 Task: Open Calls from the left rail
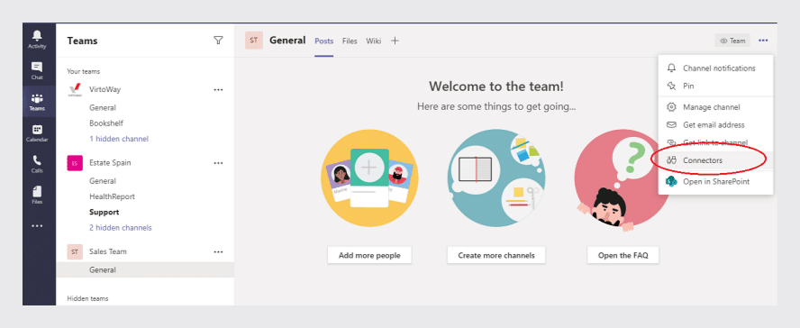tap(37, 164)
